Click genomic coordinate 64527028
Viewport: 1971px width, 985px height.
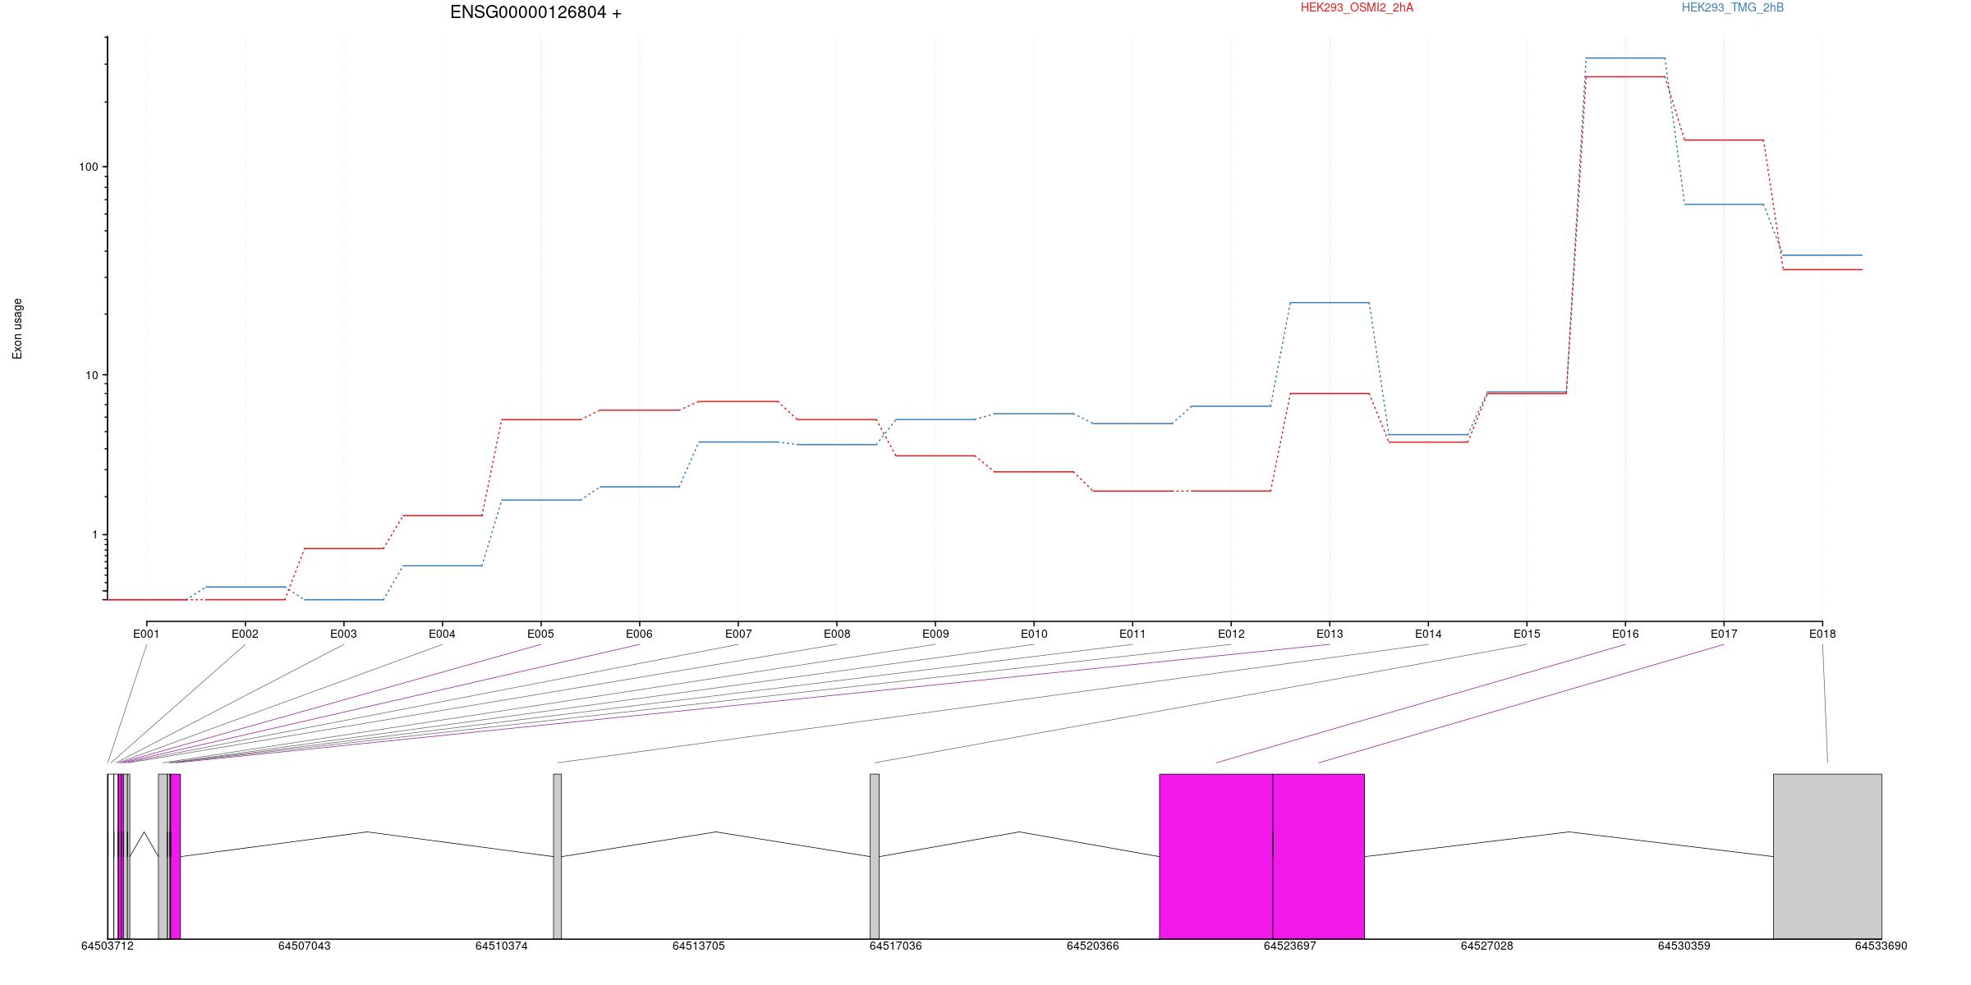pos(1486,946)
